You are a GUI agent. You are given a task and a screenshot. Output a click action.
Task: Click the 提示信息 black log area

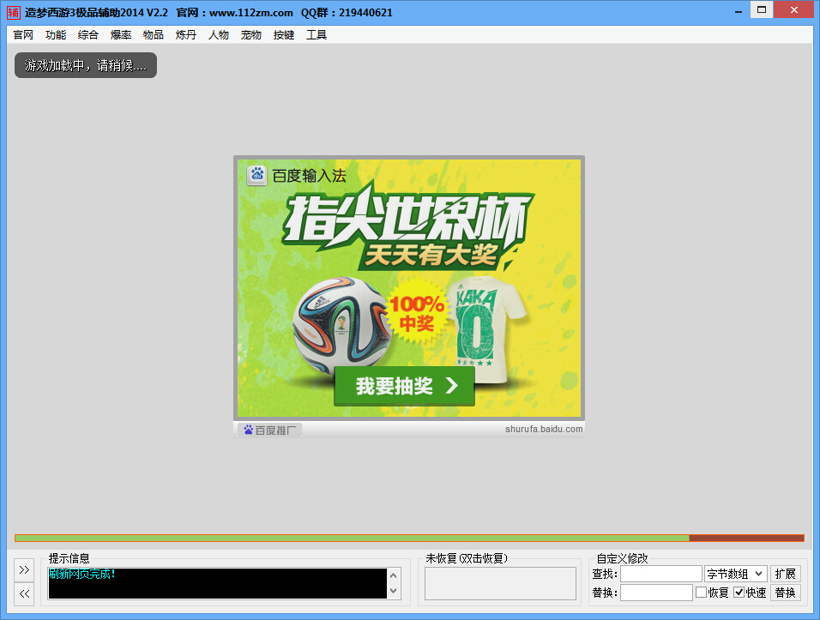tap(218, 583)
